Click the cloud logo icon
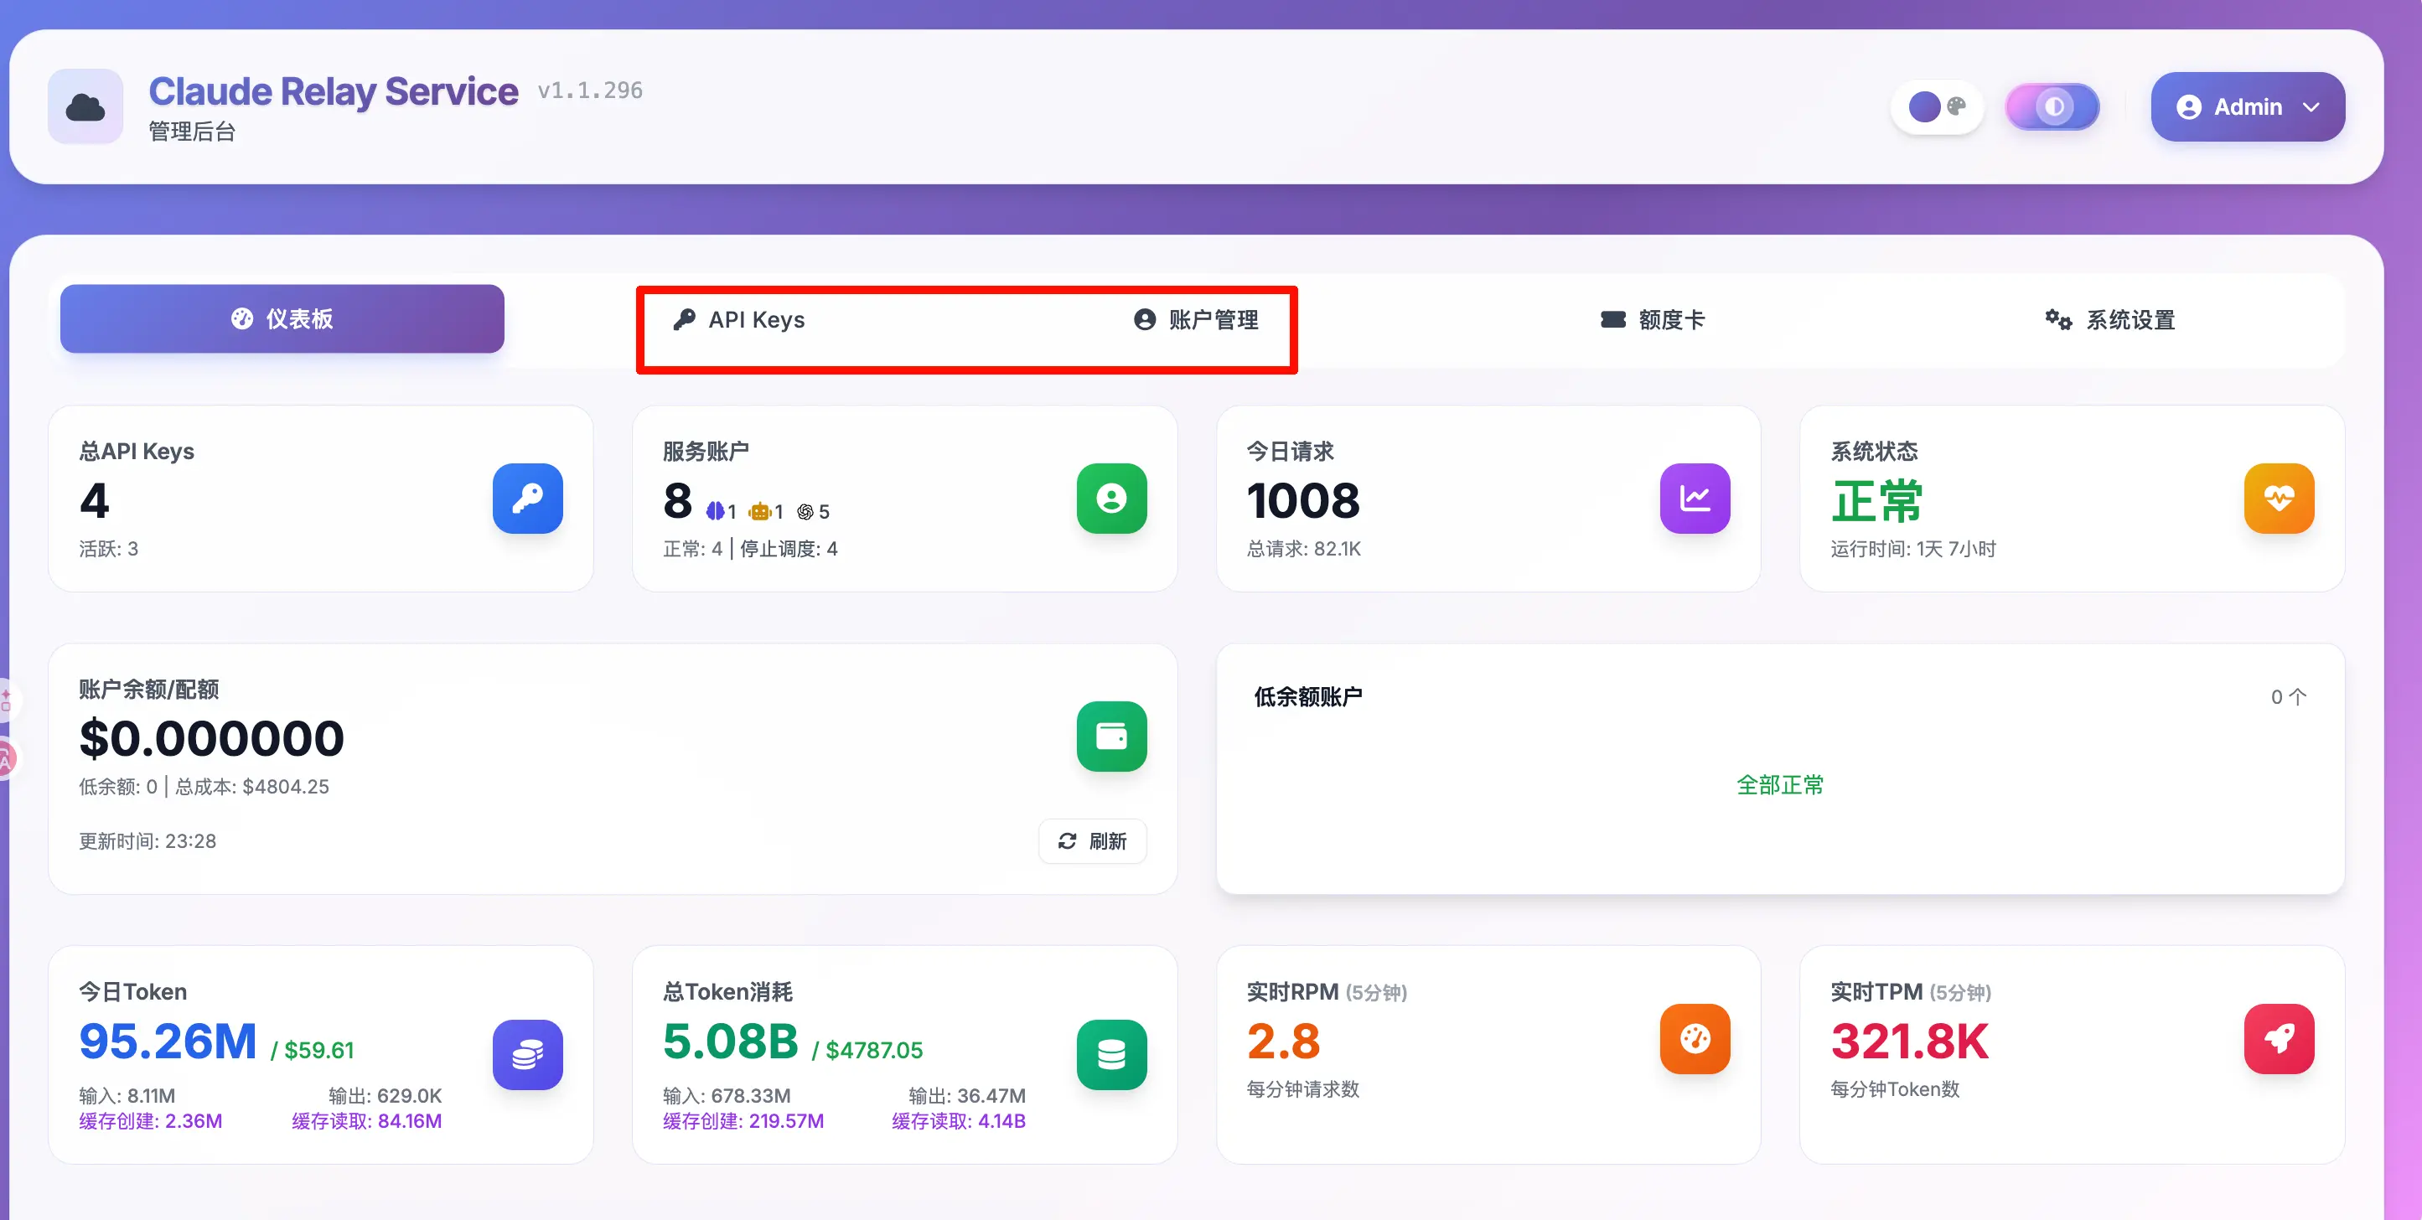This screenshot has width=2422, height=1220. pos(85,107)
